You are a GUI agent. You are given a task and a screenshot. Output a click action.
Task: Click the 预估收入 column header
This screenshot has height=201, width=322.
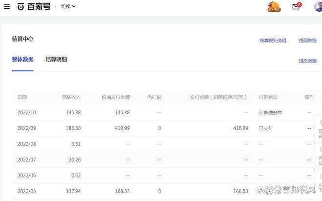[71, 97]
